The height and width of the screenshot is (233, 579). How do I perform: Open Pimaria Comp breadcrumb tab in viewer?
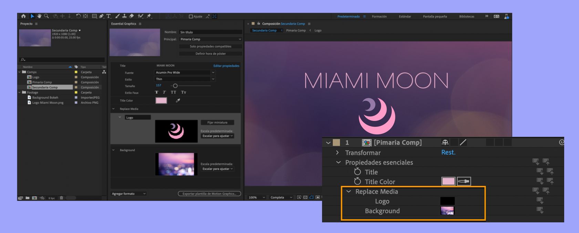pos(296,31)
